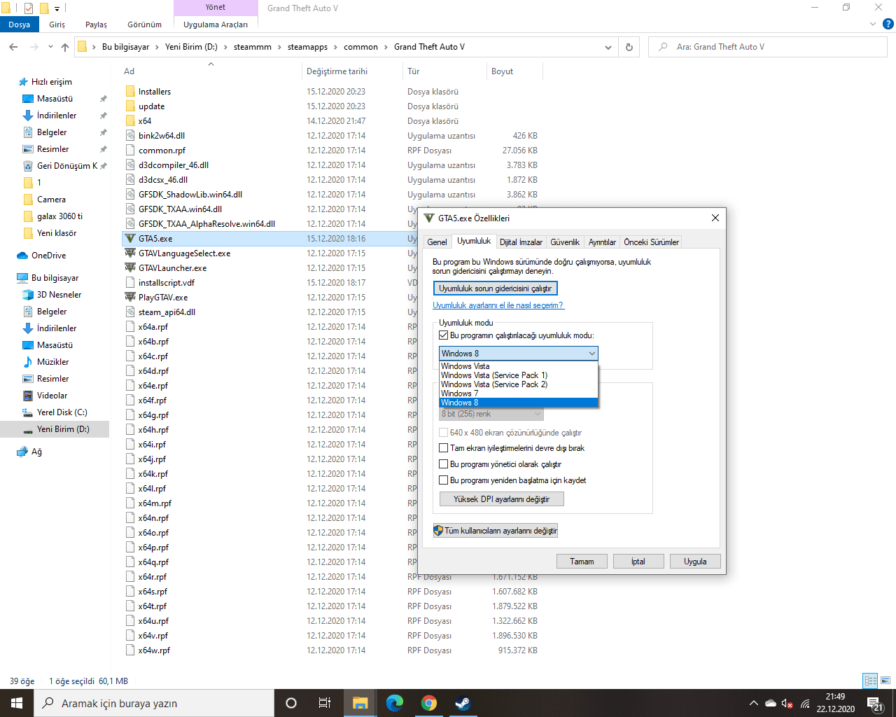Click the search box 'Ara: Grand Theft Auto V'

769,47
